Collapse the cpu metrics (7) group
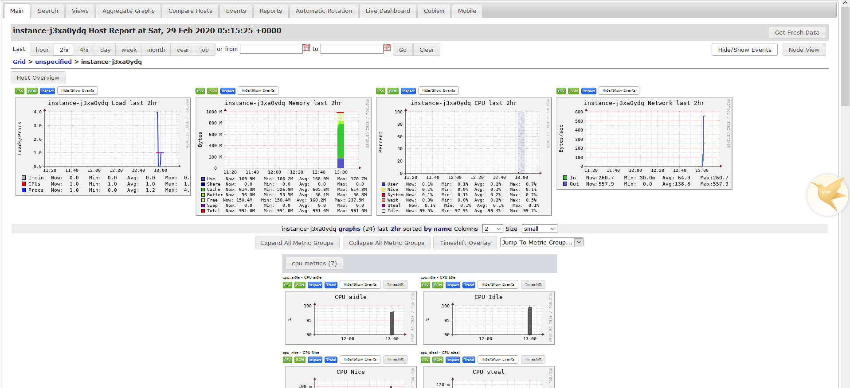Image resolution: width=850 pixels, height=388 pixels. (314, 264)
